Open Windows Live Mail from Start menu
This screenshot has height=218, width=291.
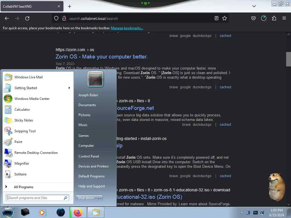tap(38, 77)
